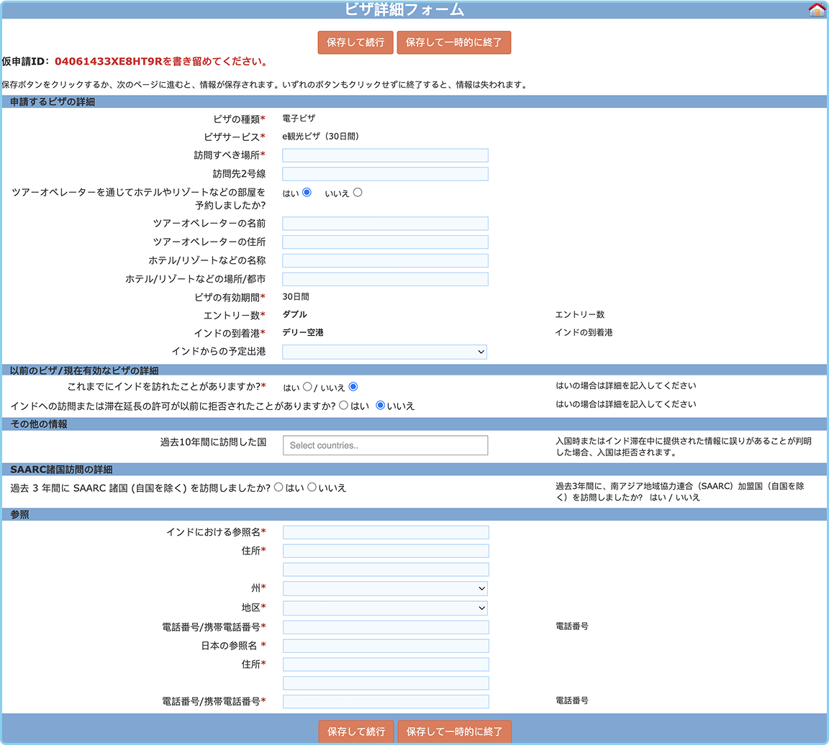Screen dimensions: 829x745
Task: Click the インドにおける参照名 input
Action: 386,533
